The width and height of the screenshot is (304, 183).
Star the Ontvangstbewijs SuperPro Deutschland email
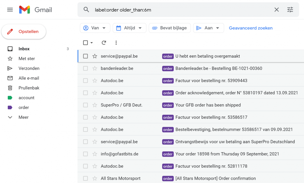click(95, 142)
